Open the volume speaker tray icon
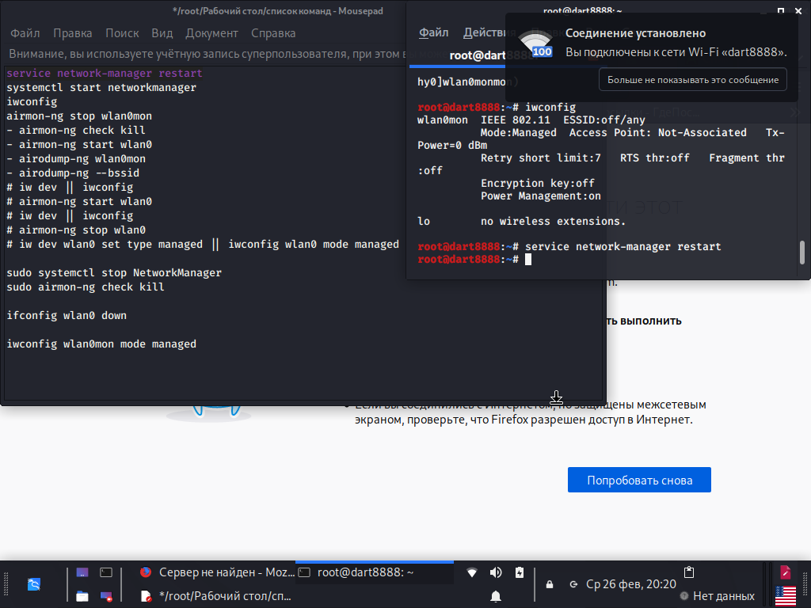This screenshot has width=811, height=608. (496, 572)
